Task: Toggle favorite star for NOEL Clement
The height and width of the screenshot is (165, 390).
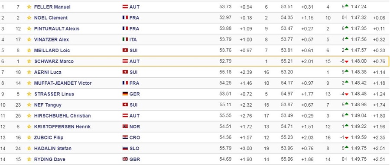Action: (x=29, y=18)
